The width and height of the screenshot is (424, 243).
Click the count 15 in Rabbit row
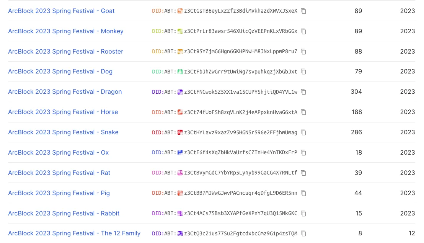[359, 213]
